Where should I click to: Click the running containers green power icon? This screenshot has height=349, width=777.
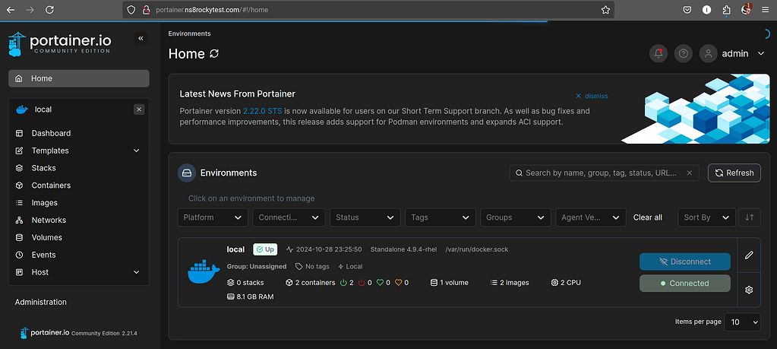(x=343, y=283)
